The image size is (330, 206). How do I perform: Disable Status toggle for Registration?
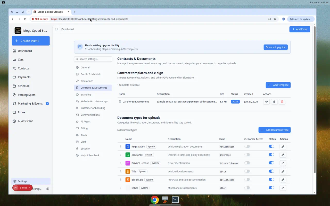click(271, 146)
